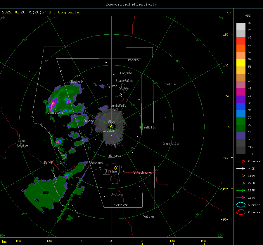Select the 36 dBZ purple color swatch
The width and height of the screenshot is (263, 245).
[241, 99]
